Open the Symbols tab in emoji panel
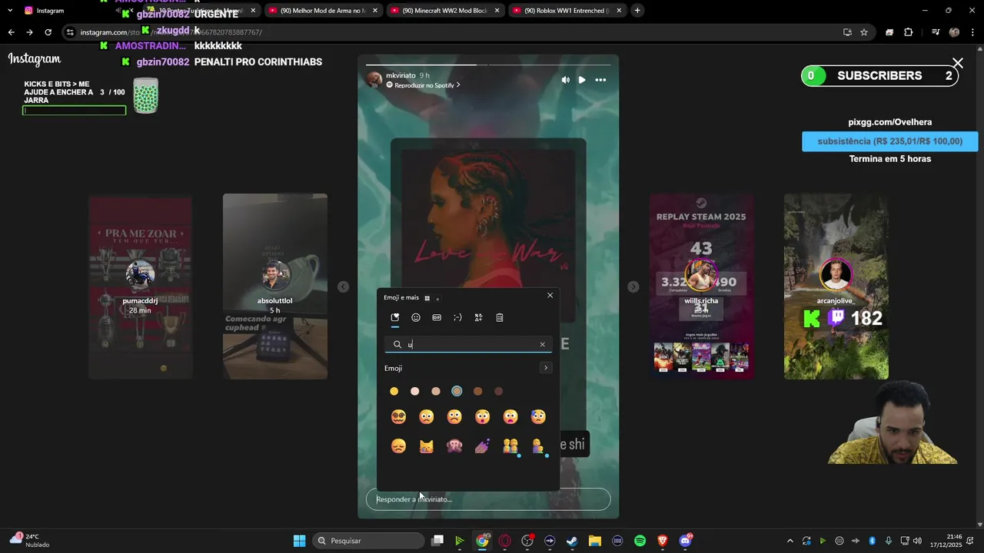 pos(478,317)
